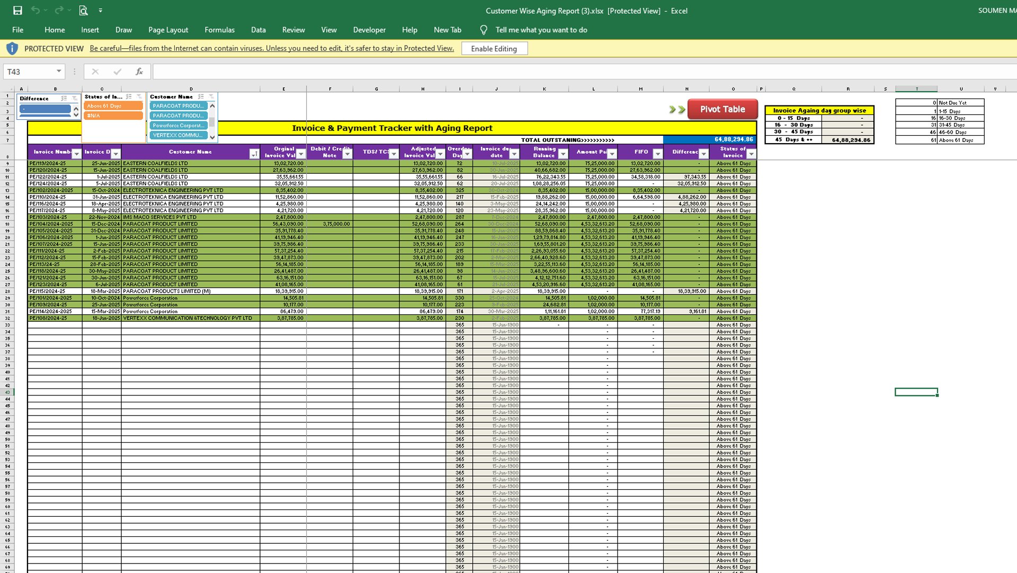Select the 'Above 61 Days' slicer item

coord(113,106)
